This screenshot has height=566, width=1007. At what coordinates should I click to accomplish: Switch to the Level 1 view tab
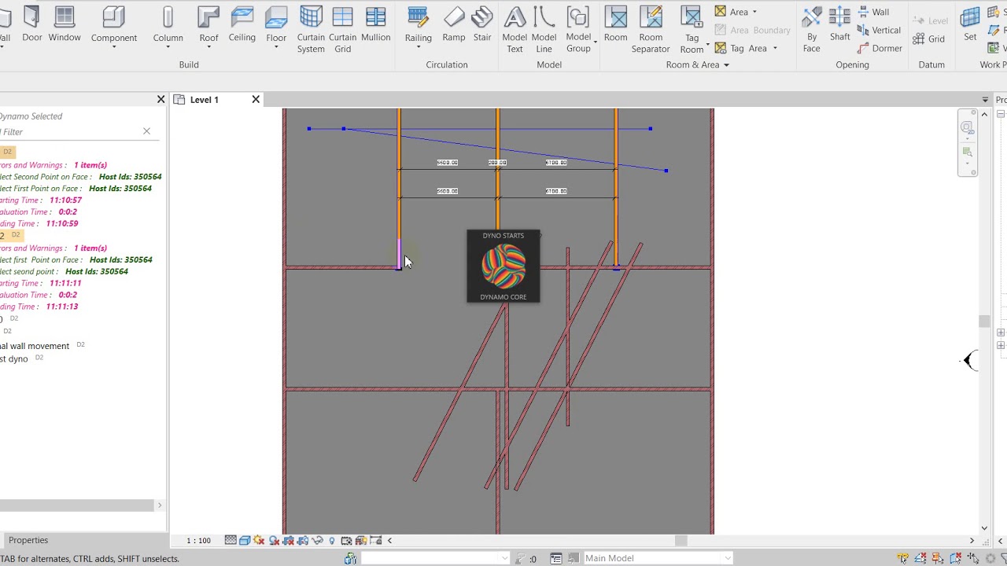[205, 100]
